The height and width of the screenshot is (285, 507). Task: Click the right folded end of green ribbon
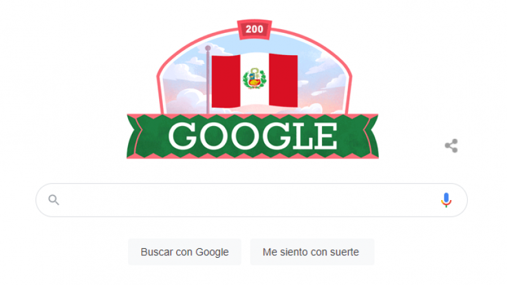coord(371,136)
